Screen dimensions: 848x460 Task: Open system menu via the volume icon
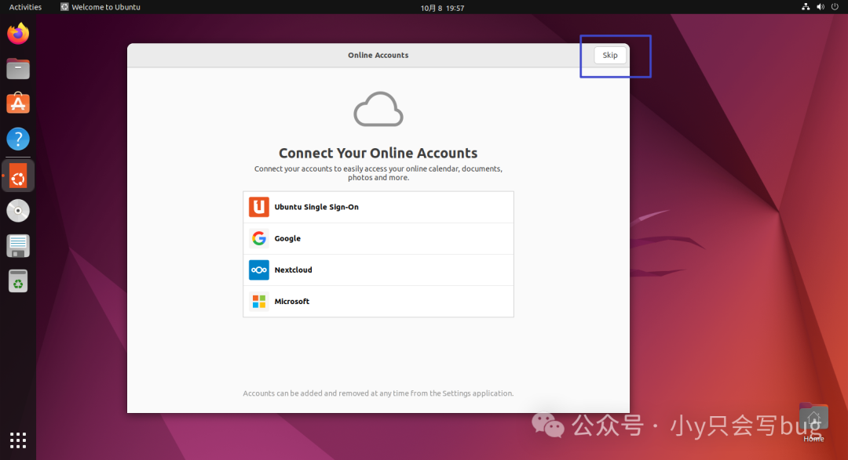tap(820, 6)
